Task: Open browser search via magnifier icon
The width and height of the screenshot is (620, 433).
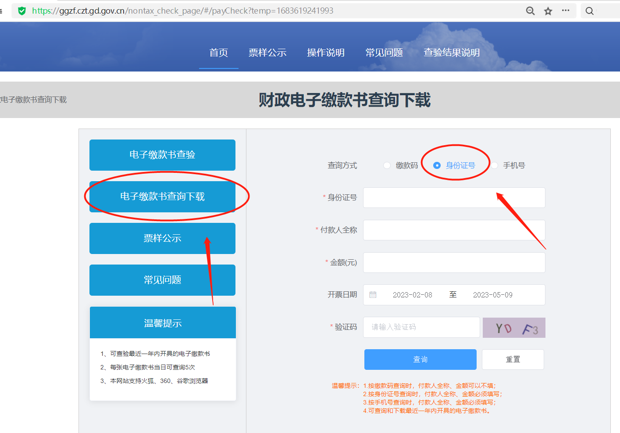Action: coord(589,11)
